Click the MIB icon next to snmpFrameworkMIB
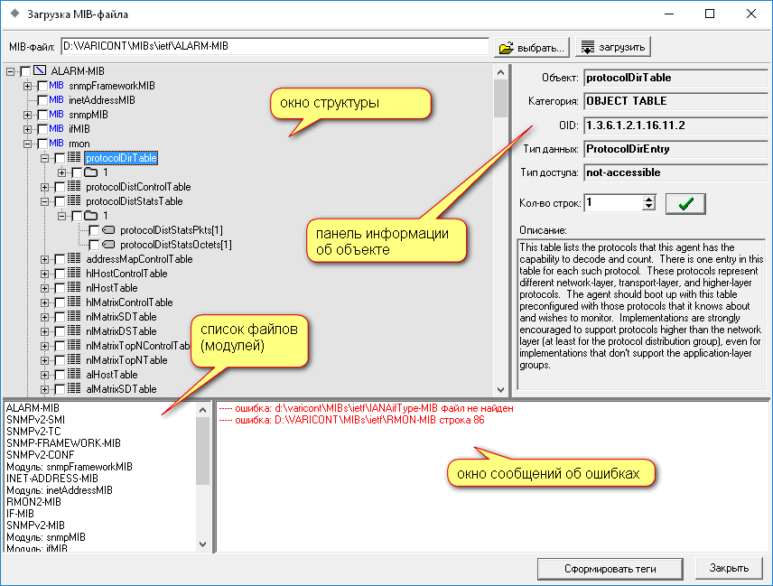The height and width of the screenshot is (586, 773). [x=57, y=86]
